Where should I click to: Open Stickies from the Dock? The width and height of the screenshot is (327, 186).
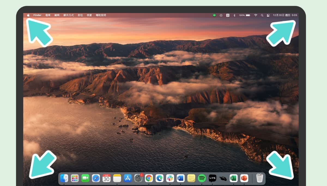[x=191, y=178]
